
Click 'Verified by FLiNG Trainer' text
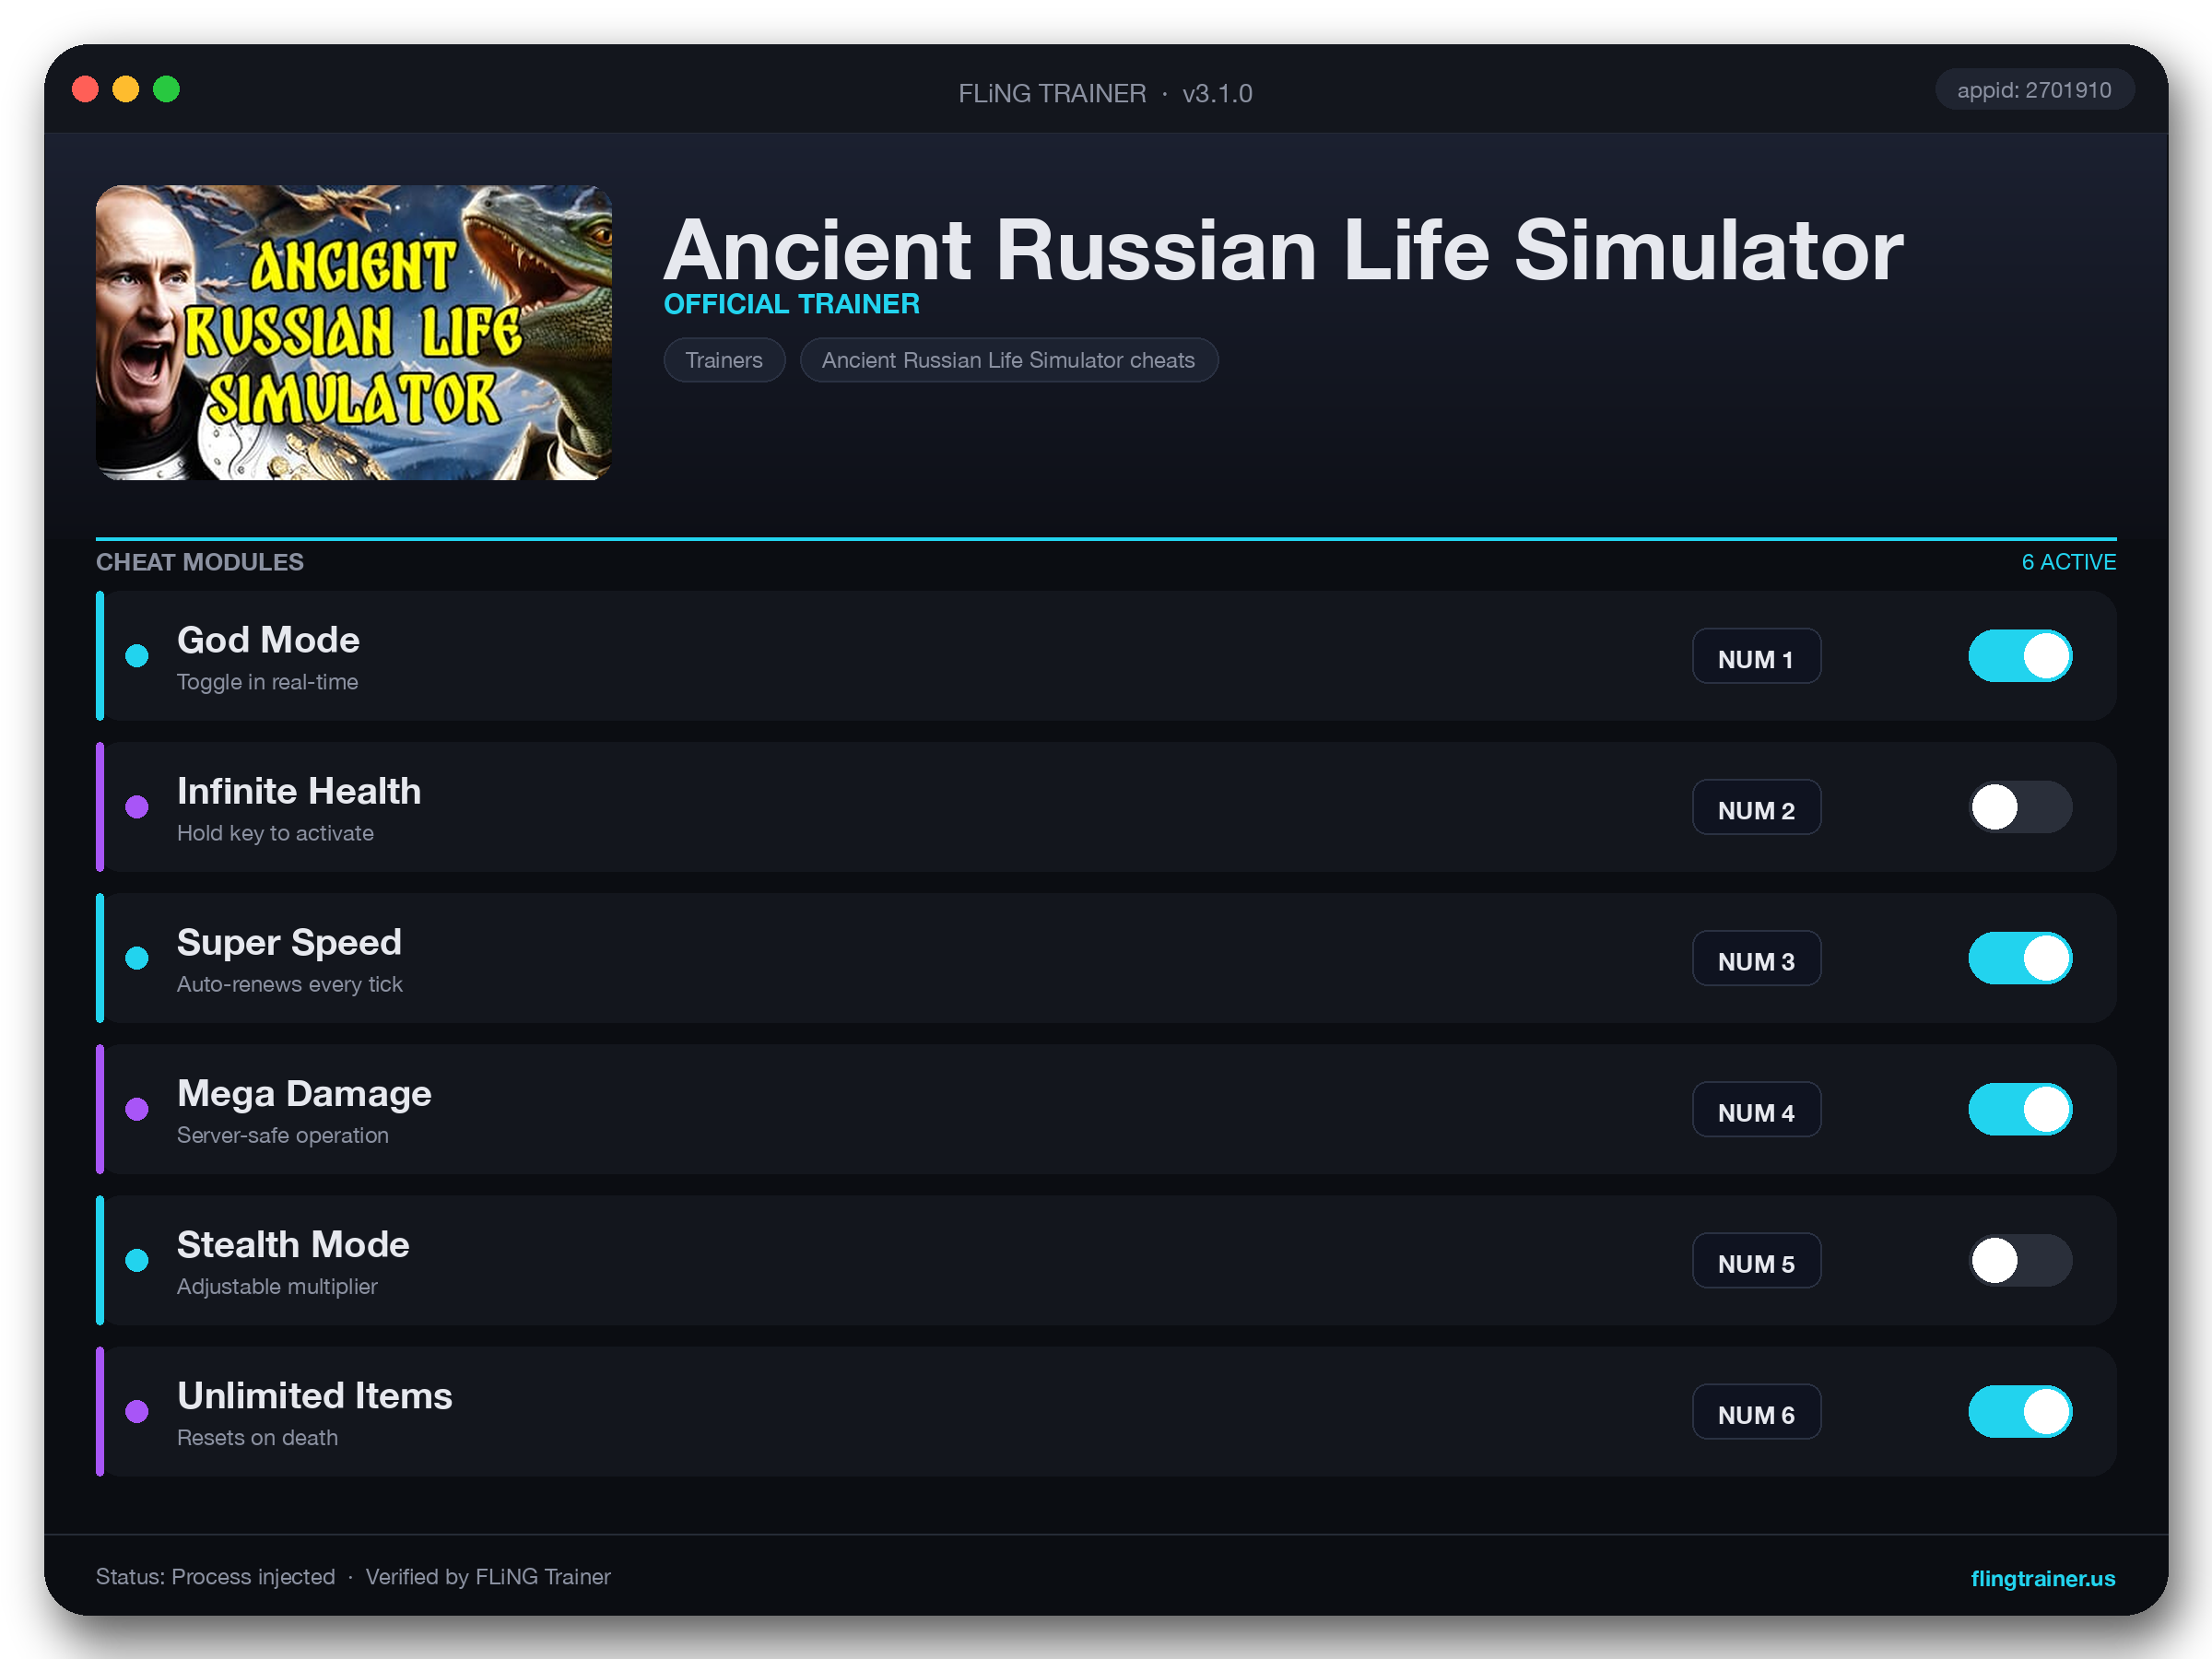coord(488,1576)
